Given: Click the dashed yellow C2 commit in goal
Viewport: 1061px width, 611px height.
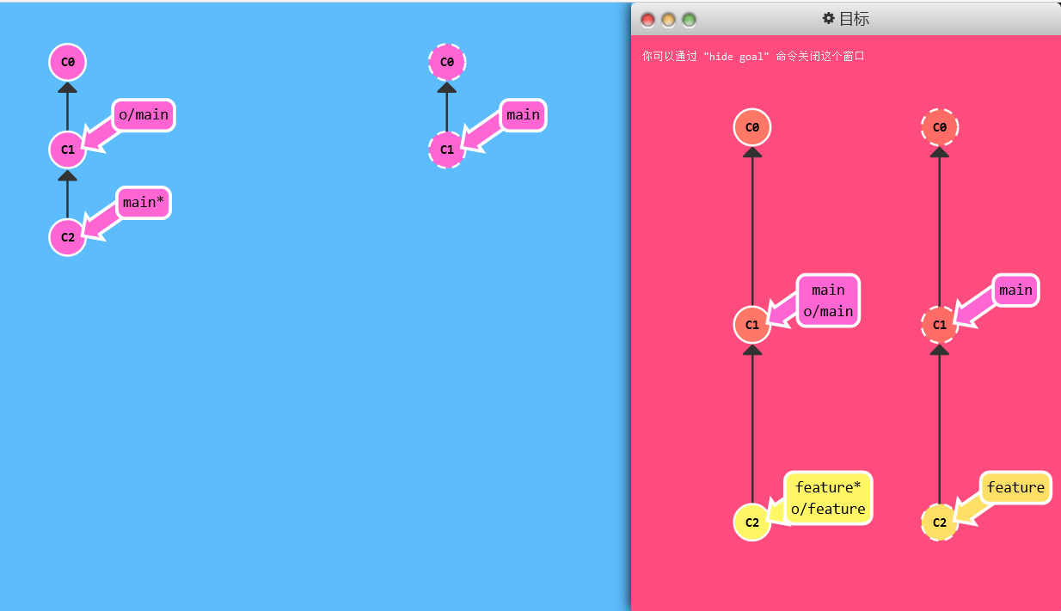Looking at the screenshot, I should pyautogui.click(x=939, y=522).
